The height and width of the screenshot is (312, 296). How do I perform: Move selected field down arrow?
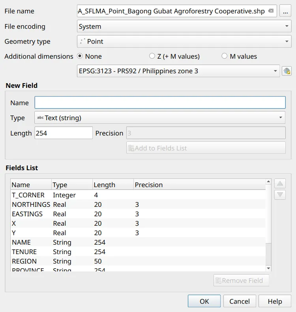tap(280, 195)
